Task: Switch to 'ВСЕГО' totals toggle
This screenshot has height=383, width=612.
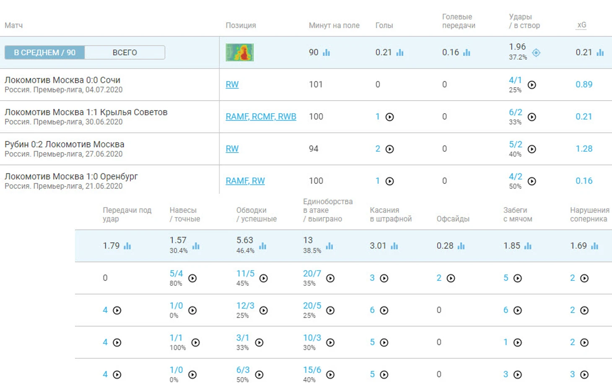Action: point(124,52)
